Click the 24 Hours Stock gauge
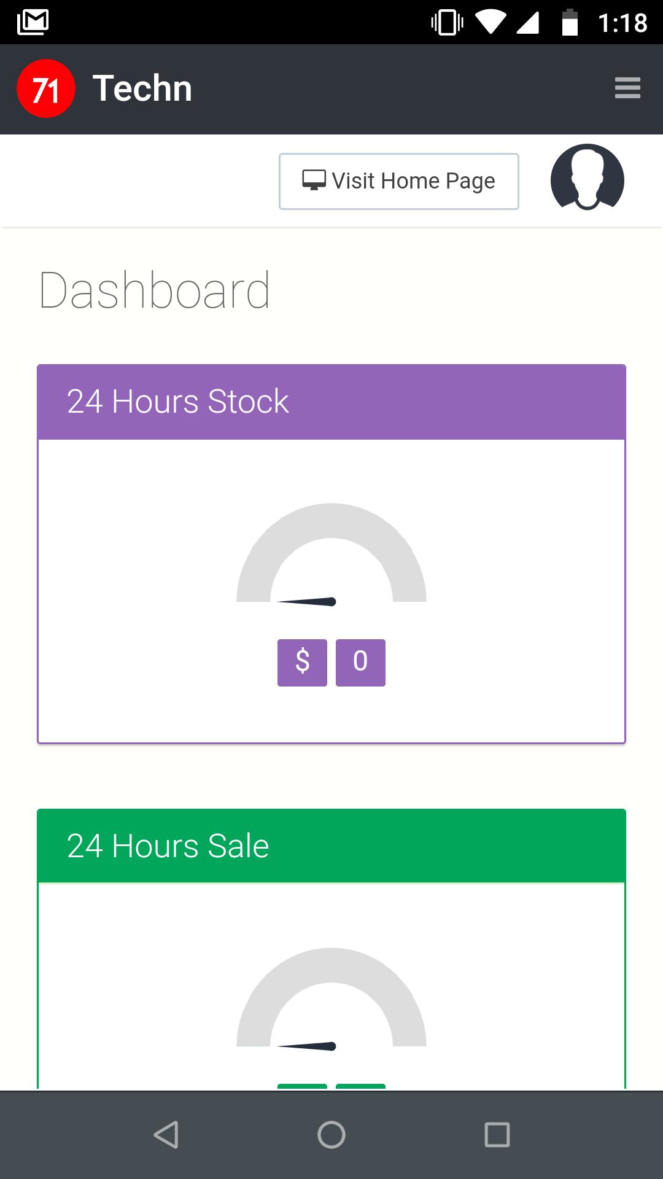The height and width of the screenshot is (1179, 663). 331,554
